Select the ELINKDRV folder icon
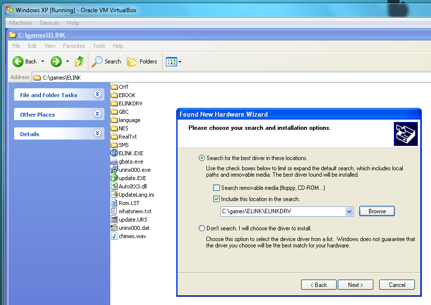Screen dimensions: 431x305 [114, 103]
